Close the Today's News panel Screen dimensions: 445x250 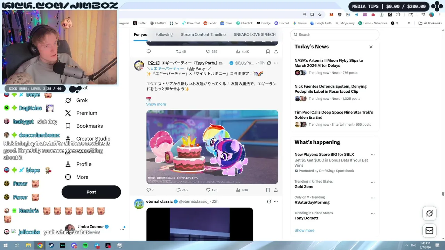point(371,47)
